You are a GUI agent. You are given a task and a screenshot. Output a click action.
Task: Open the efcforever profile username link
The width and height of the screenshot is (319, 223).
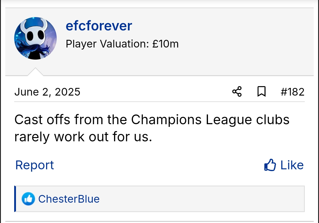pos(99,26)
